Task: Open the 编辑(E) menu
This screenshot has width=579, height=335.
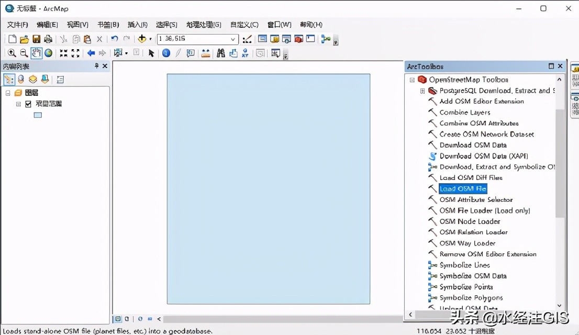Action: [x=47, y=25]
